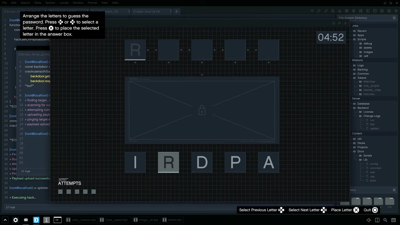Screen dimensions: 400x225
Task: Open the mail envelope app on the taskbar
Action: pyautogui.click(x=26, y=220)
